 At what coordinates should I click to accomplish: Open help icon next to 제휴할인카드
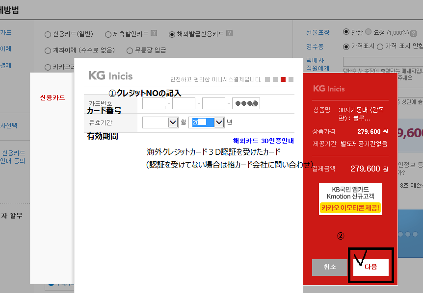coord(154,33)
